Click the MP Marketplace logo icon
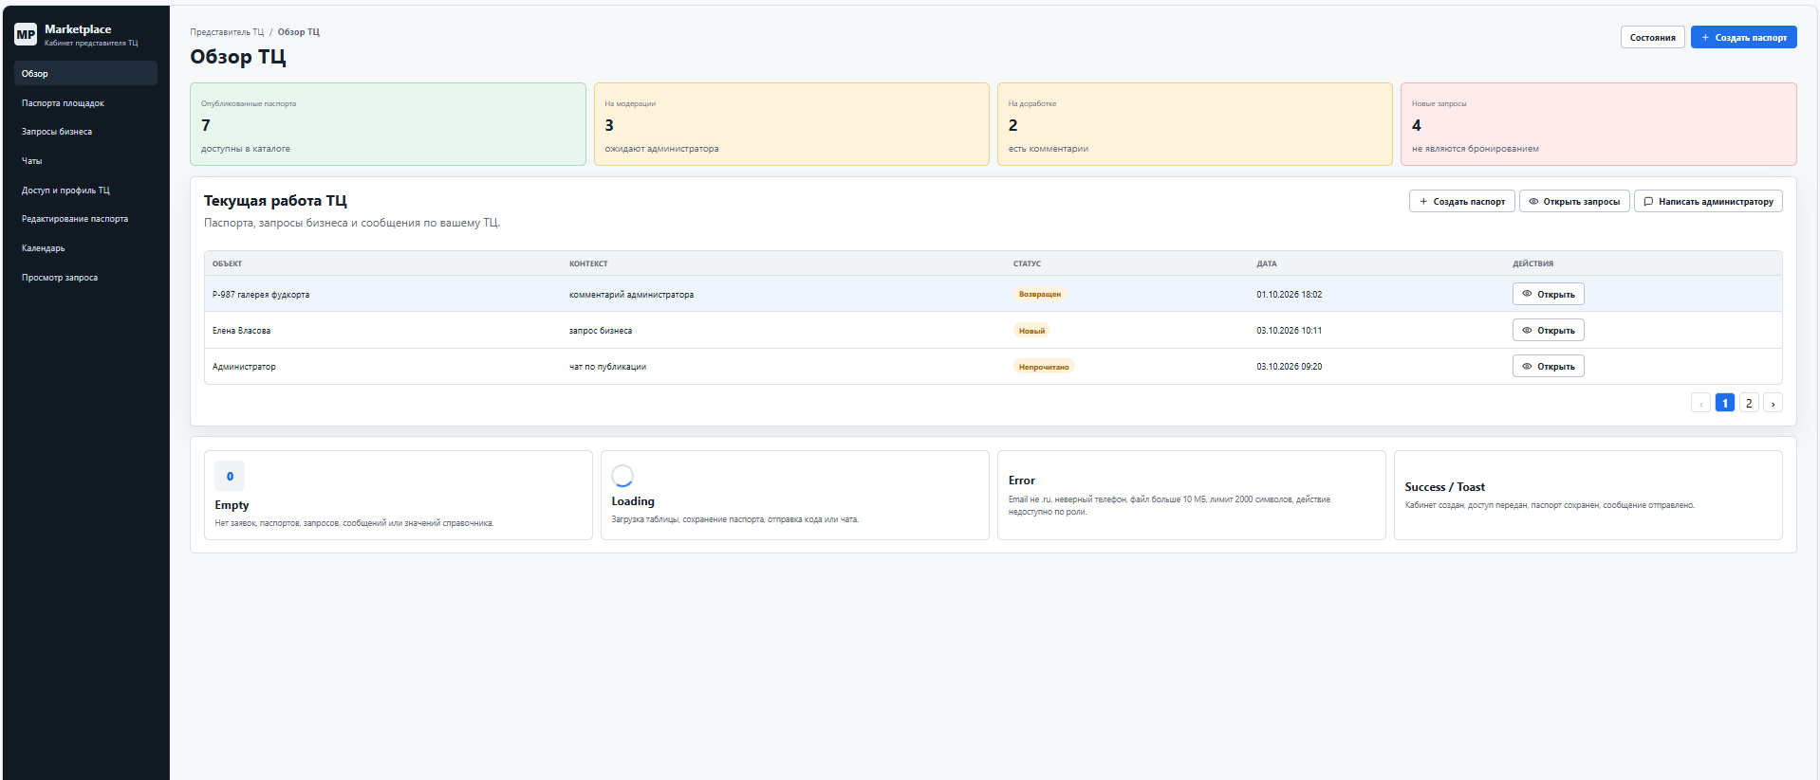The height and width of the screenshot is (780, 1820). point(26,35)
